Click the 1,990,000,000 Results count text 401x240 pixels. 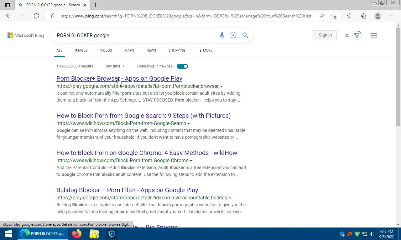coord(75,66)
